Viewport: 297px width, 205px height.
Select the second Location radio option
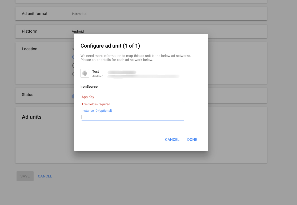[74, 65]
